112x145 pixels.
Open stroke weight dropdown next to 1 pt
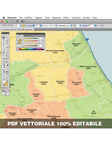click(41, 26)
